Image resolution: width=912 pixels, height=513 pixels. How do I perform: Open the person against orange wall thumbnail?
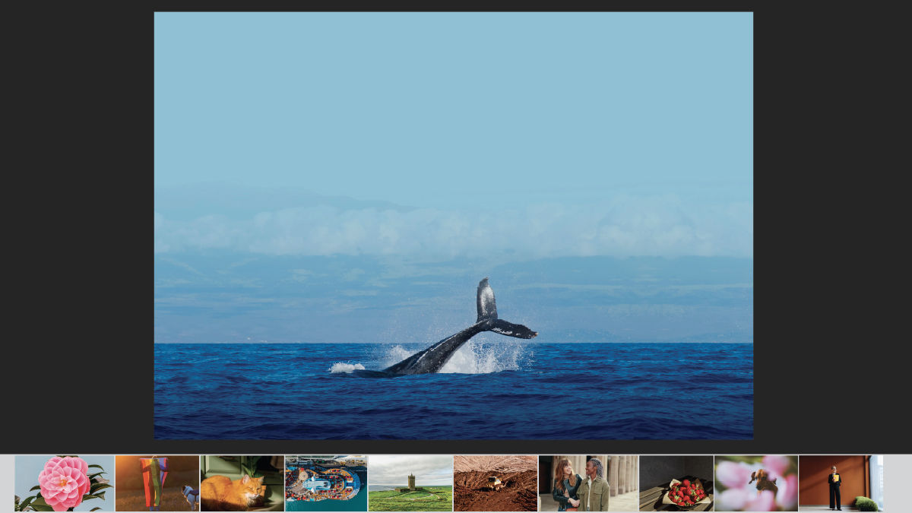(x=834, y=483)
